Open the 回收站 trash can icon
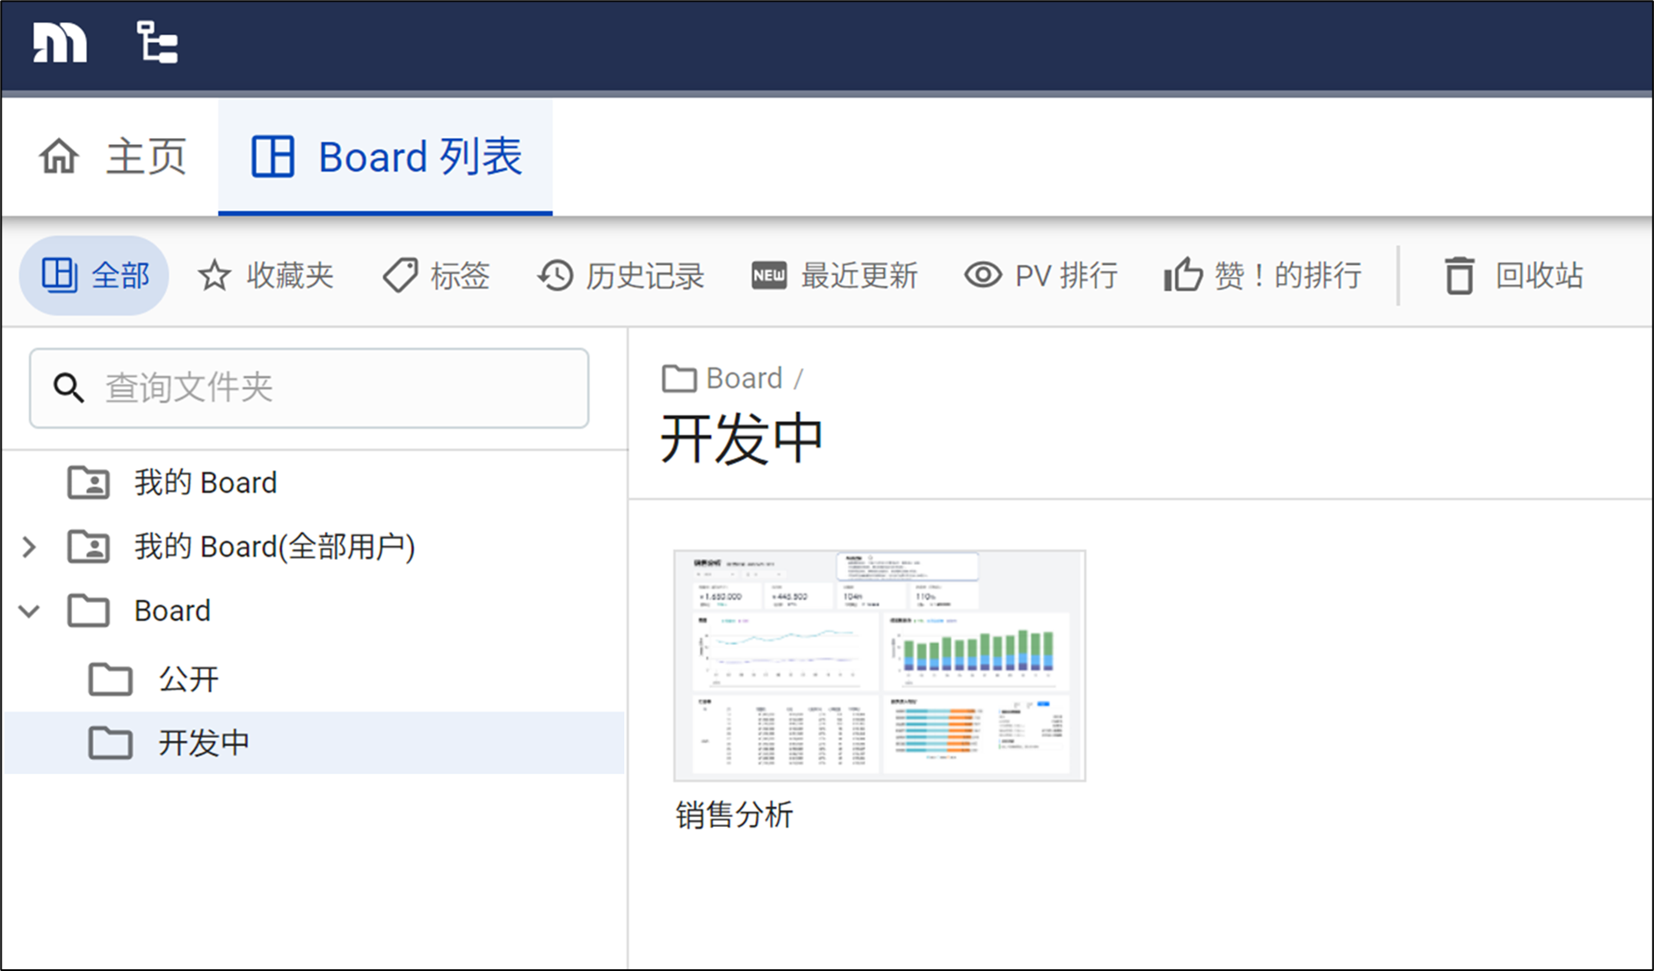Screen dimensions: 1654x971 (1459, 276)
